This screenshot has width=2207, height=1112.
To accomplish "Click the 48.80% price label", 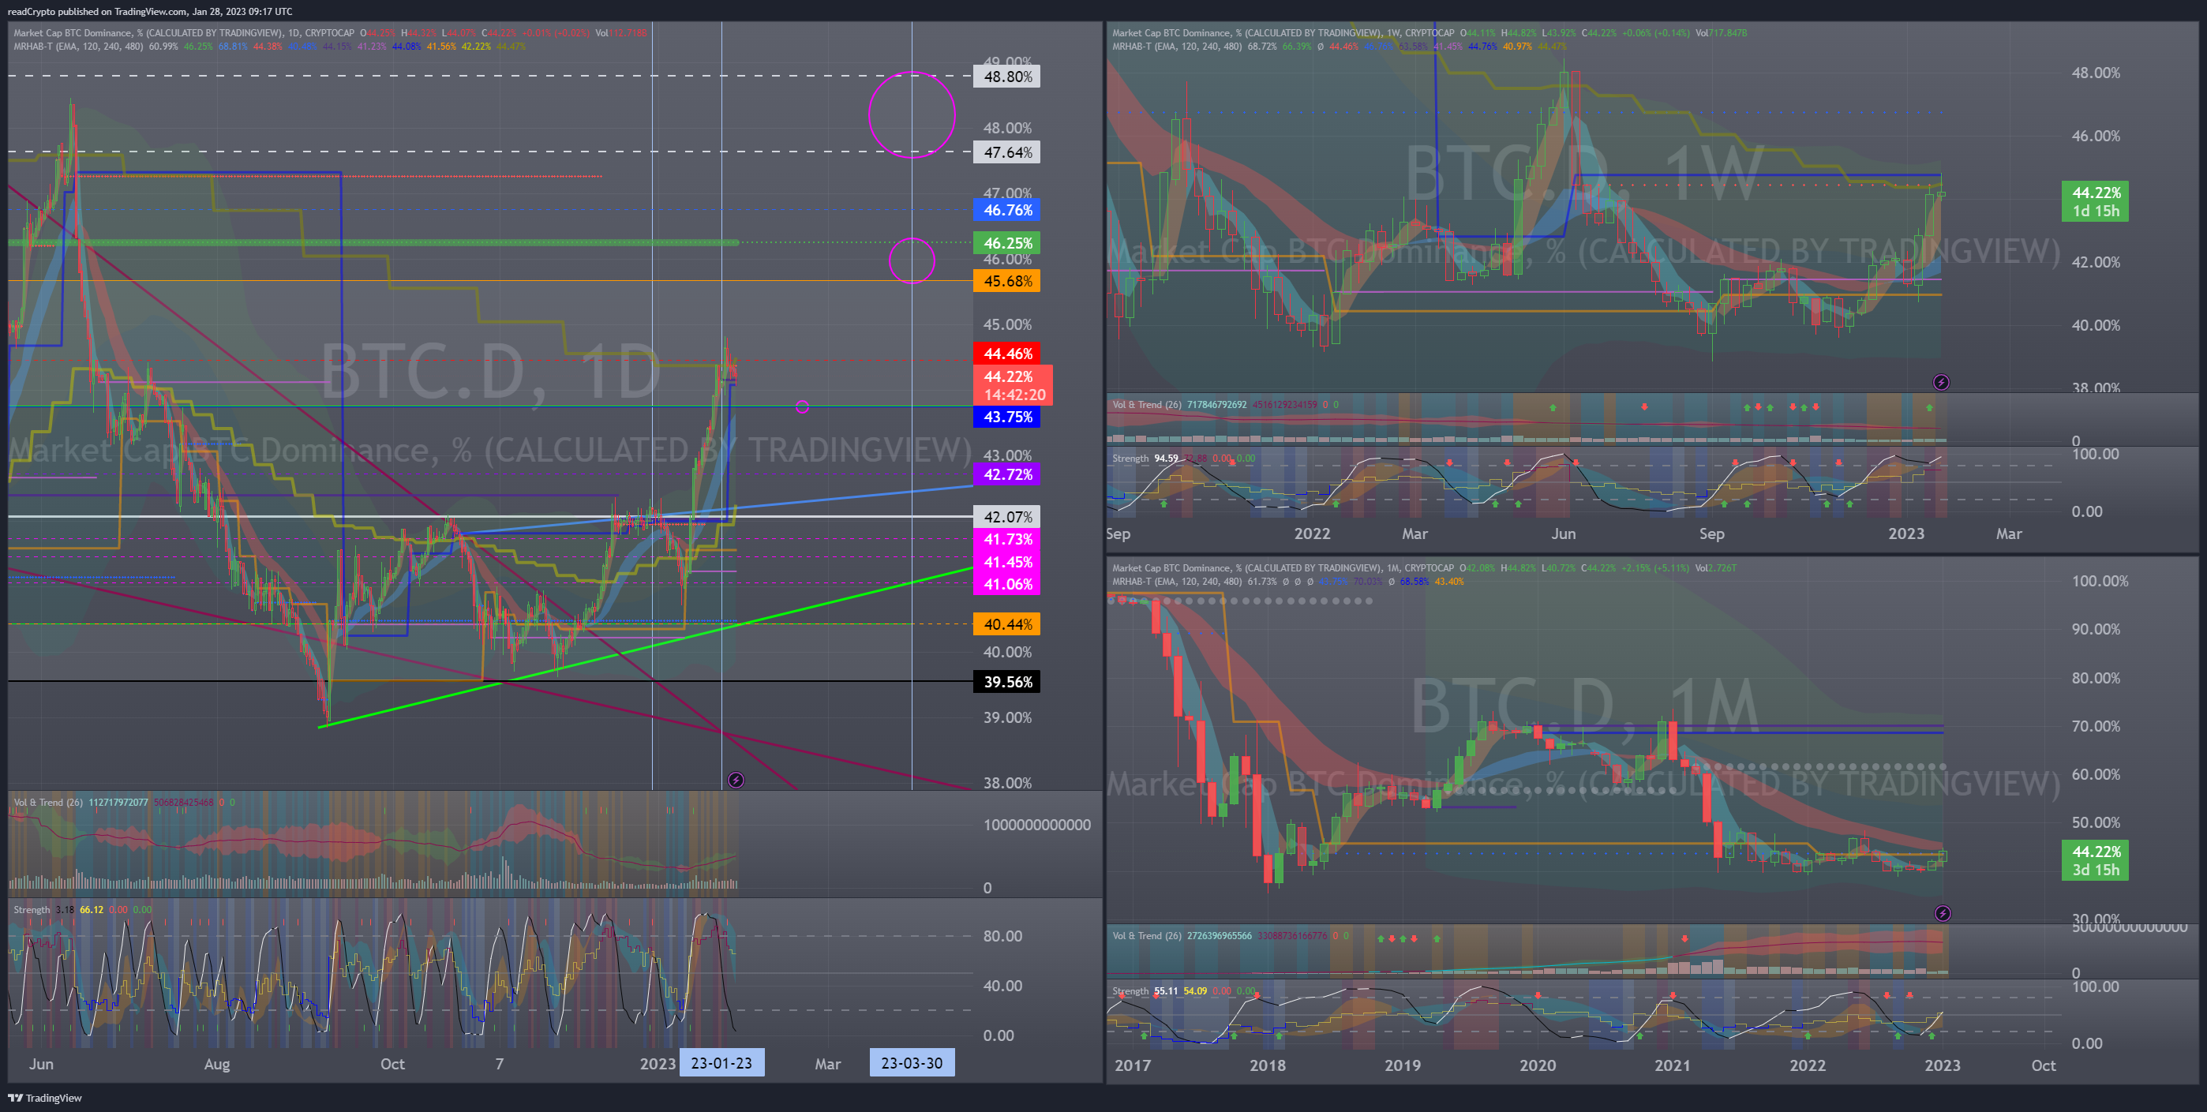I will (1006, 77).
